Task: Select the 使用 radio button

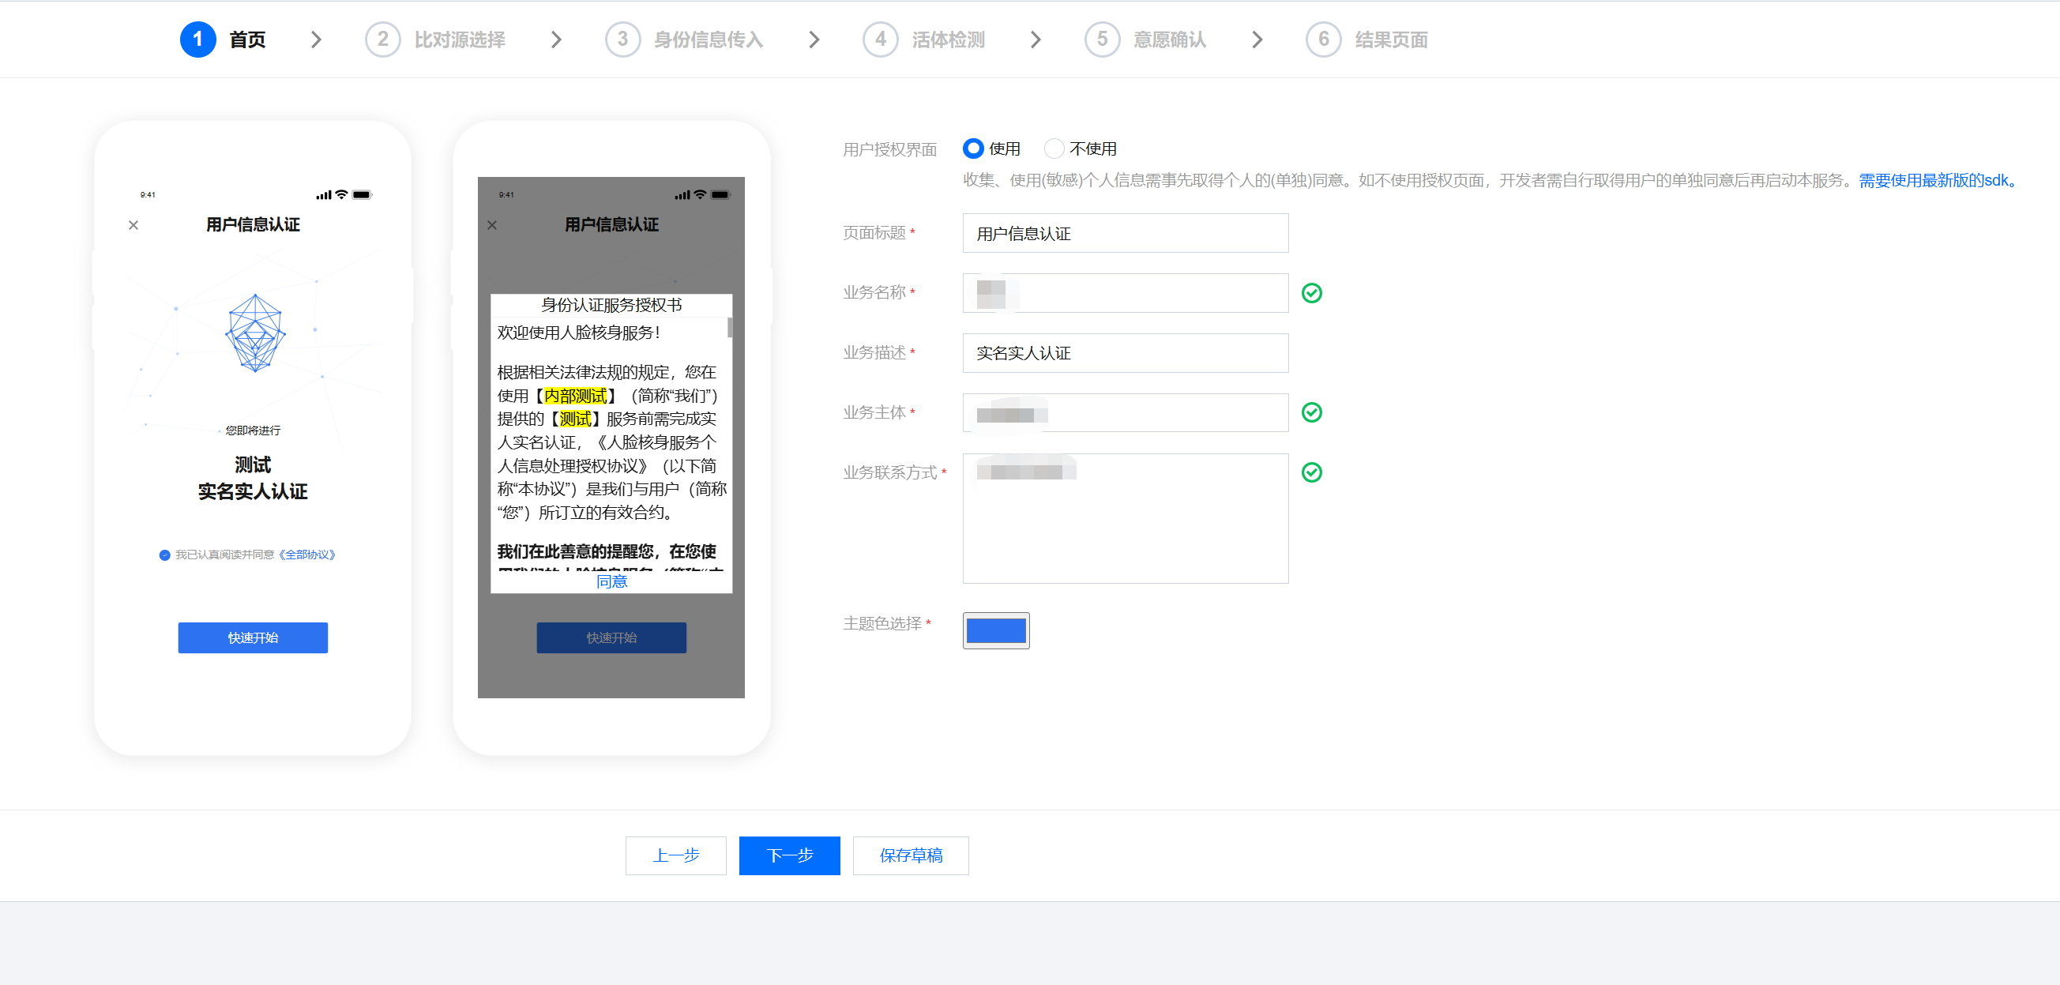Action: click(973, 149)
